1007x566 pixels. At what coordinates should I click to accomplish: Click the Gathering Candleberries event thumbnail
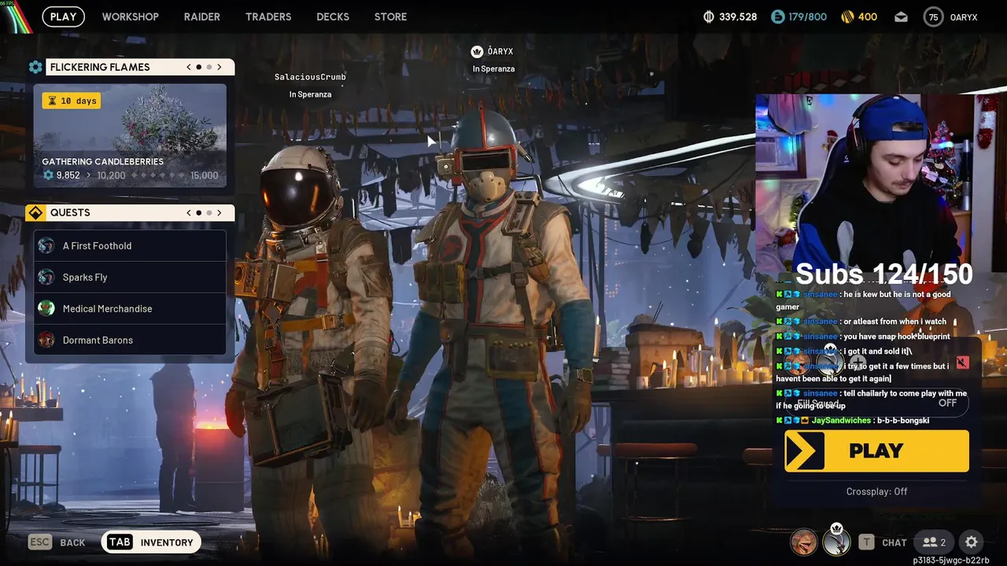[x=130, y=136]
